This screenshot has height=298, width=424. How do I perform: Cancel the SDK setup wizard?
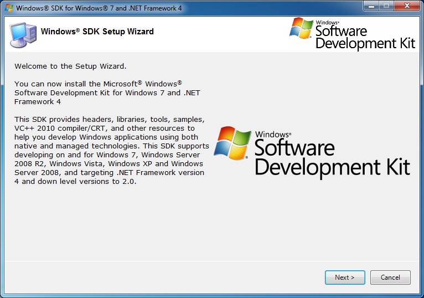(x=390, y=277)
